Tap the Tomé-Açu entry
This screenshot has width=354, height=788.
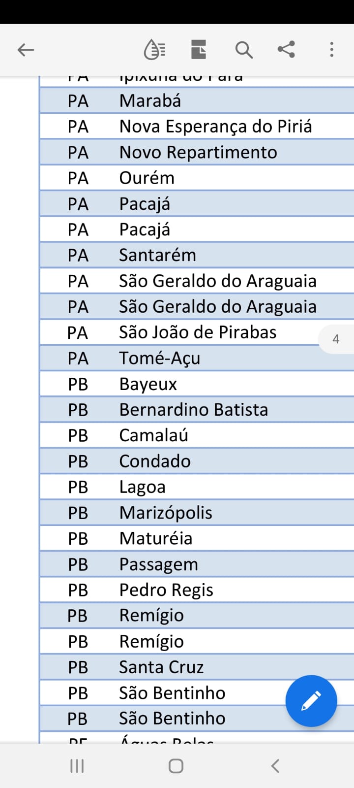pyautogui.click(x=159, y=358)
